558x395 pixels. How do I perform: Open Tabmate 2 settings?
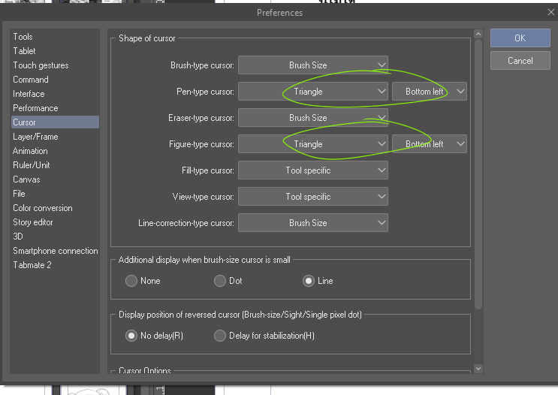coord(32,265)
